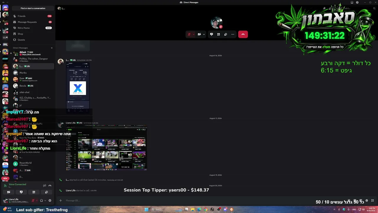The height and width of the screenshot is (213, 378).
Task: Open Discord direct messages home icon
Action: [x=5, y=8]
